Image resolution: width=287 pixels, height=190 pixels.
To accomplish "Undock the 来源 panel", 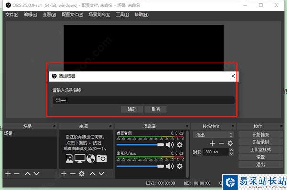I will click(x=110, y=126).
